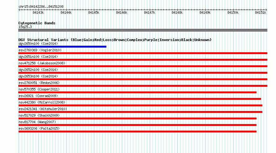Image resolution: width=276 pixels, height=153 pixels.
Task: Open the esv26921 (Conrad2009) label
Action: (38, 96)
